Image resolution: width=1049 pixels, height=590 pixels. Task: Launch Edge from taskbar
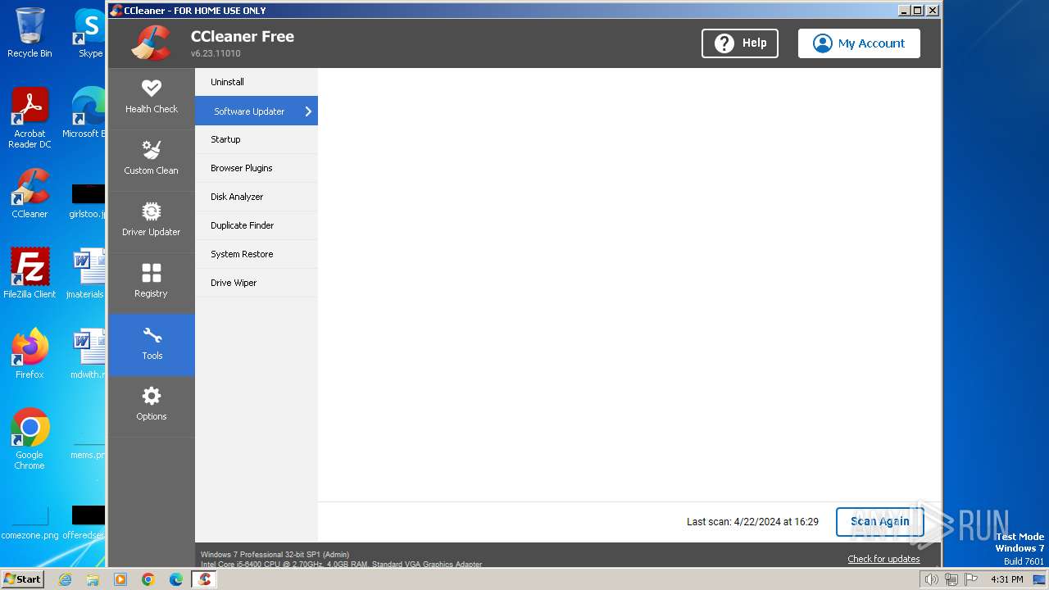coord(176,579)
